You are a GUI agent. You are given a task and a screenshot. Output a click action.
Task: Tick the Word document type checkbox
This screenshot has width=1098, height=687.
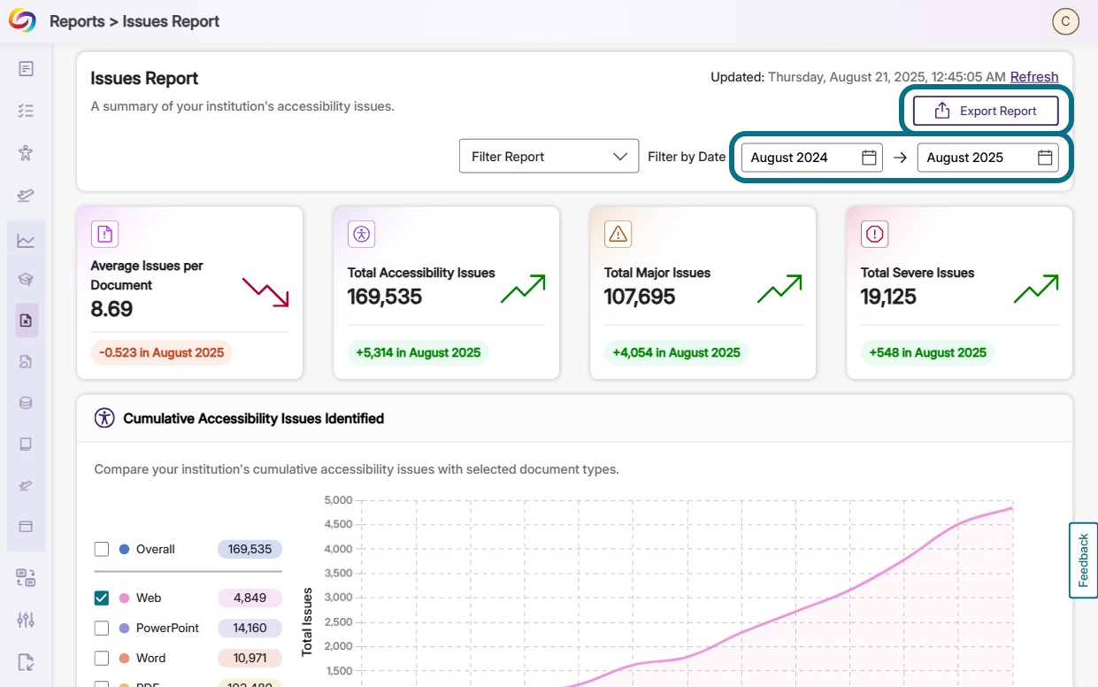click(102, 659)
